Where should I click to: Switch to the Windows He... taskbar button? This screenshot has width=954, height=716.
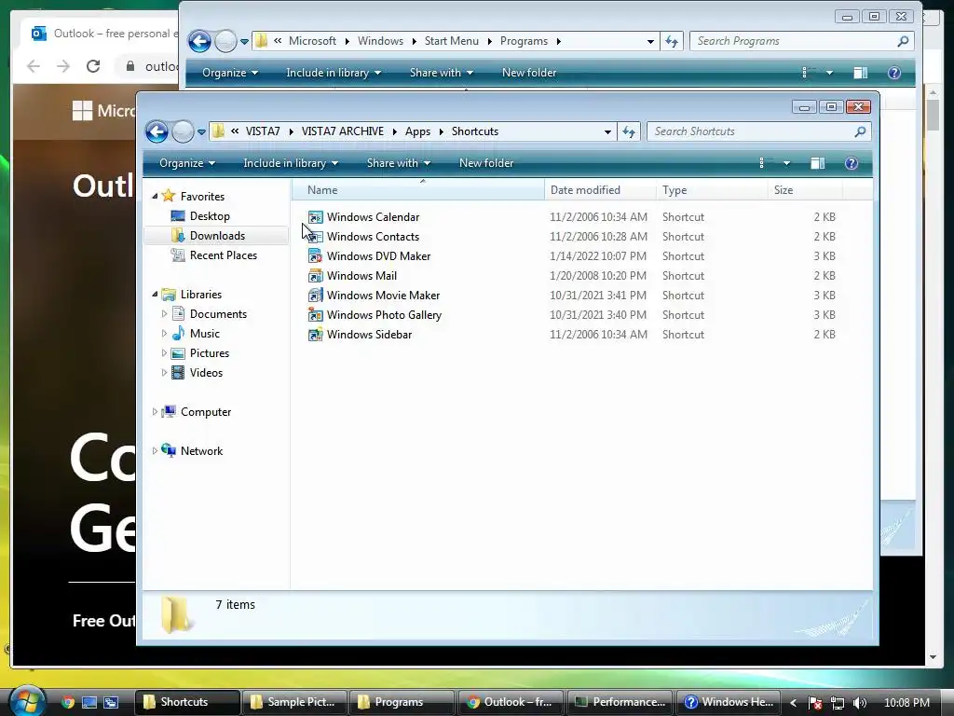point(729,702)
